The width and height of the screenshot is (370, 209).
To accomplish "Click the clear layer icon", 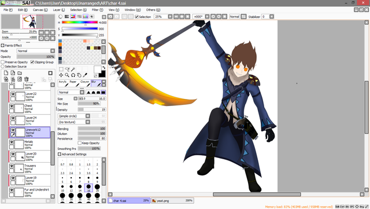I will click(20, 79).
